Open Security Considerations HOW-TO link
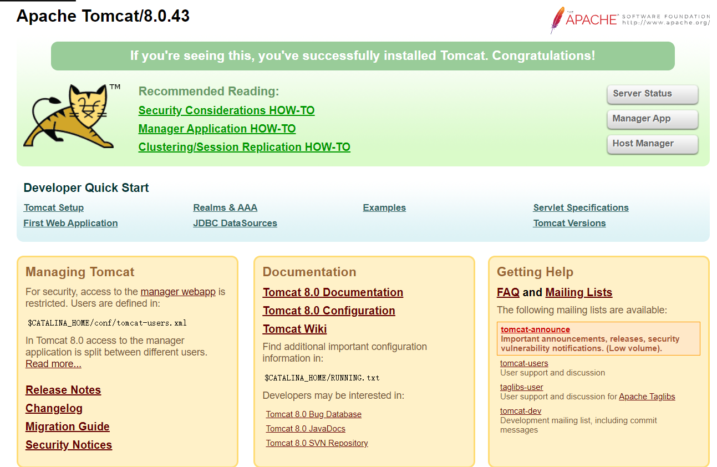 coord(226,110)
